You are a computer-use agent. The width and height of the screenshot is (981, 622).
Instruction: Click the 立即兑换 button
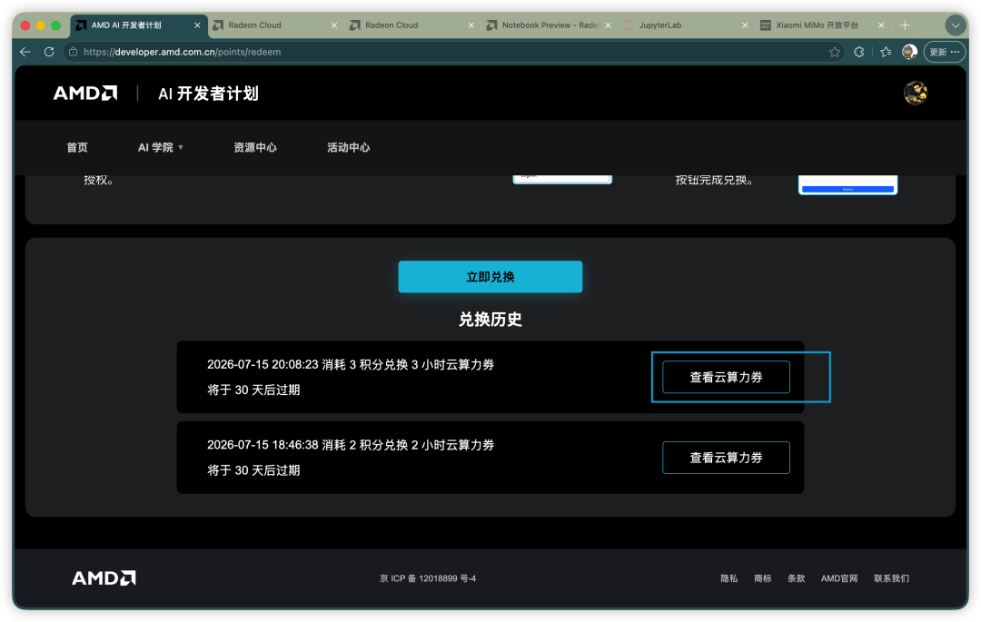[490, 277]
